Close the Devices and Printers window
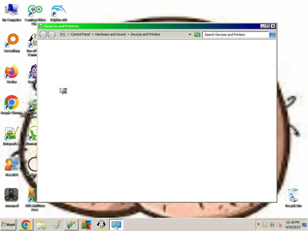 click(x=273, y=26)
